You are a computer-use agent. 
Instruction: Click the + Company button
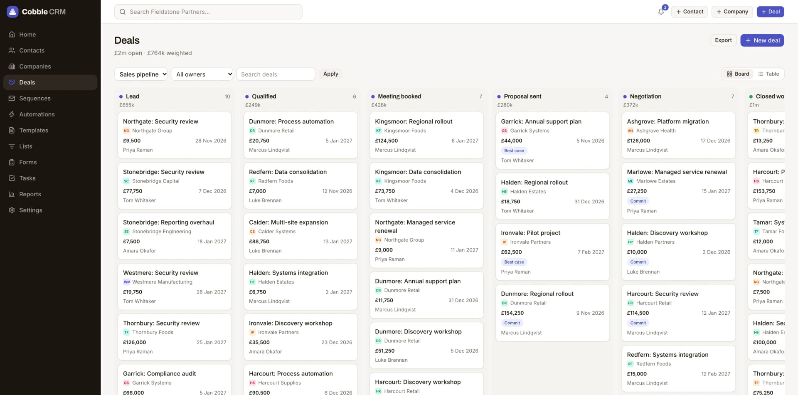click(732, 12)
